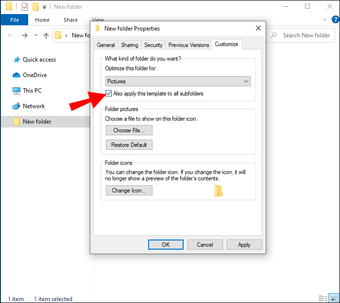Maximize the Explorer window
Image resolution: width=340 pixels, height=303 pixels.
tap(307, 6)
